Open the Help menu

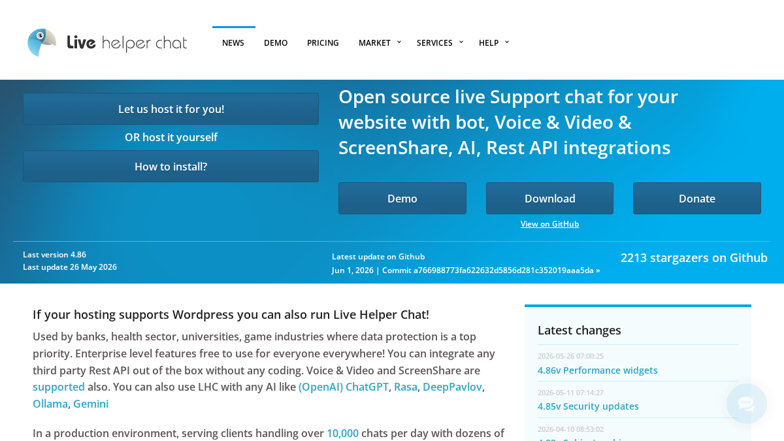(489, 42)
